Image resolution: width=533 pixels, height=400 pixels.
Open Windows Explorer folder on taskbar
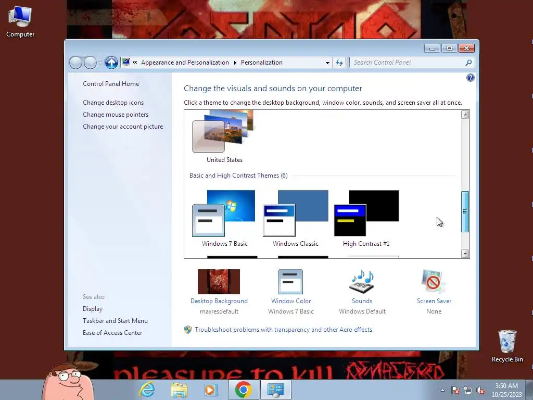[x=179, y=390]
